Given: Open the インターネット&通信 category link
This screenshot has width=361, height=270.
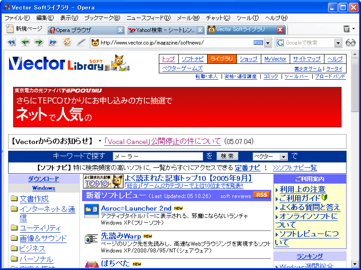Looking at the screenshot, I should tap(47, 213).
